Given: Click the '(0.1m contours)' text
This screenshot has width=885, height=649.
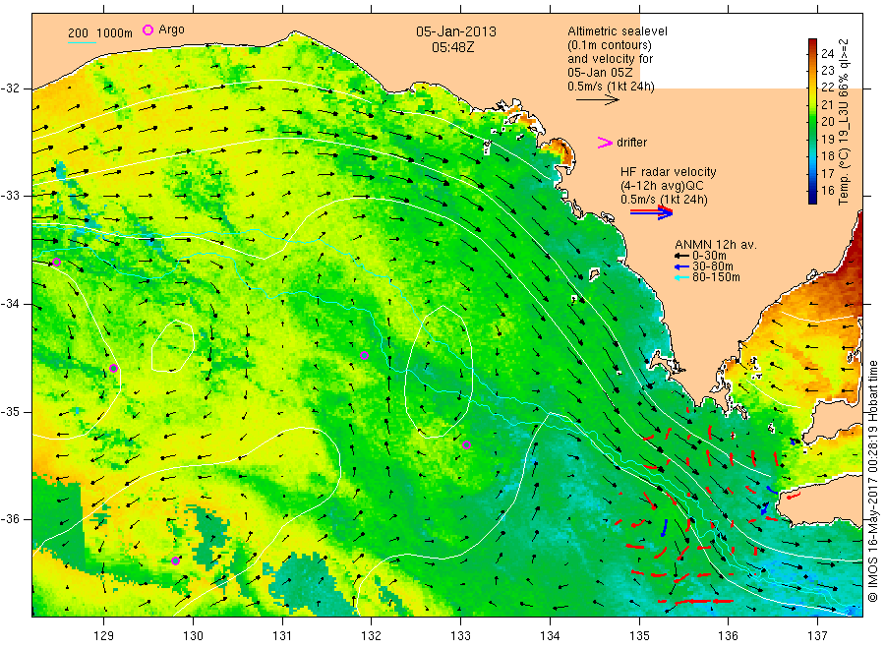Looking at the screenshot, I should (x=610, y=45).
